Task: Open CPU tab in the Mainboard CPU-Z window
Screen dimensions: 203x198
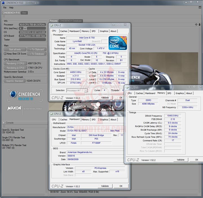Action: coord(54,120)
